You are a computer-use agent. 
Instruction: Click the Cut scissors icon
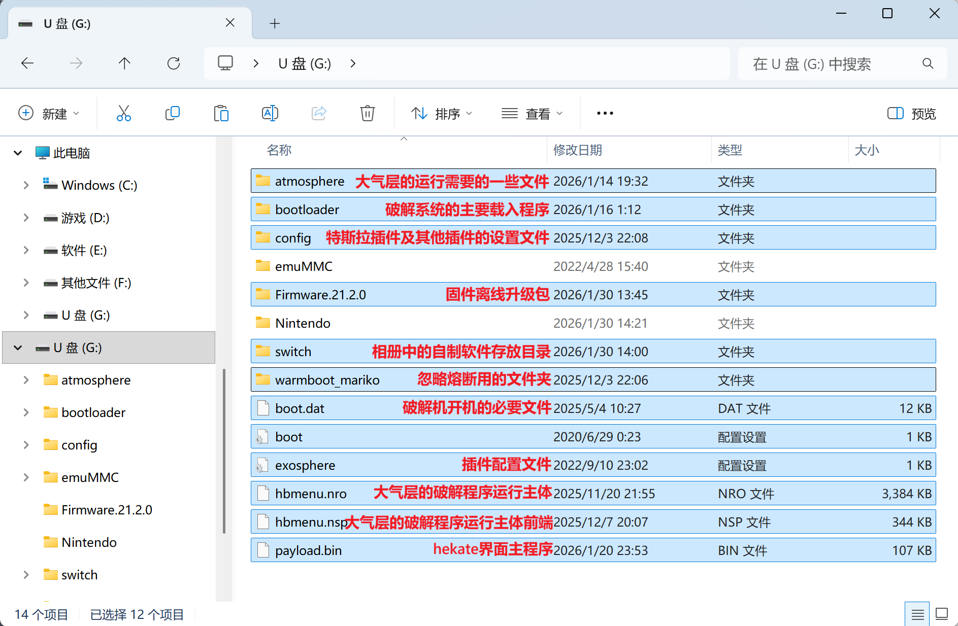tap(123, 113)
